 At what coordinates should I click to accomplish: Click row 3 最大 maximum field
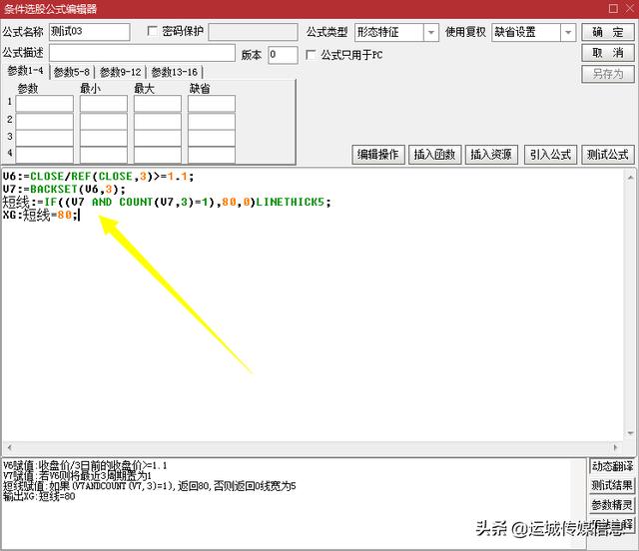158,138
